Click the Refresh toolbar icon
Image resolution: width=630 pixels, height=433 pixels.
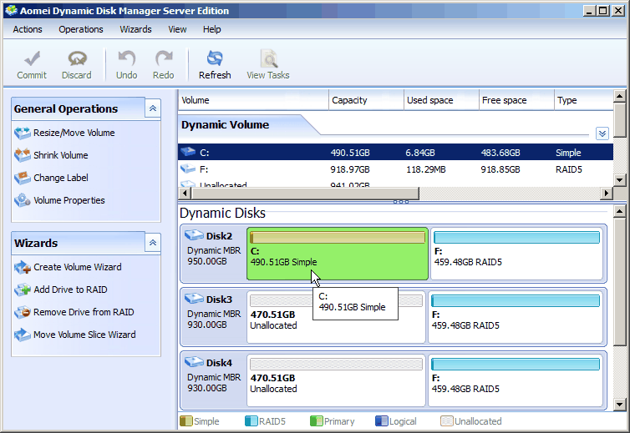tap(215, 58)
